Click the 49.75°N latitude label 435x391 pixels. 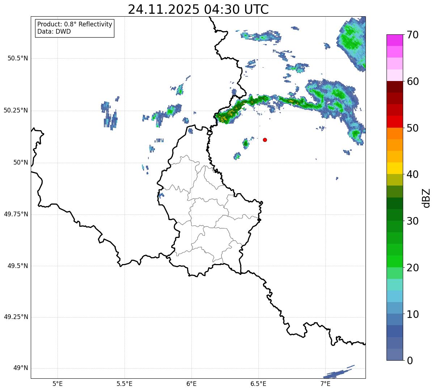tap(16, 214)
